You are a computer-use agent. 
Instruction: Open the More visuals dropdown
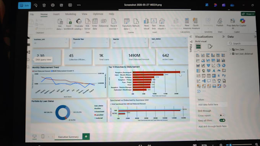tap(162, 24)
